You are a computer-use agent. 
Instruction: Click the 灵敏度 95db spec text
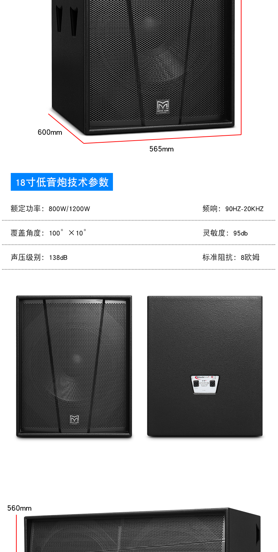pos(225,233)
